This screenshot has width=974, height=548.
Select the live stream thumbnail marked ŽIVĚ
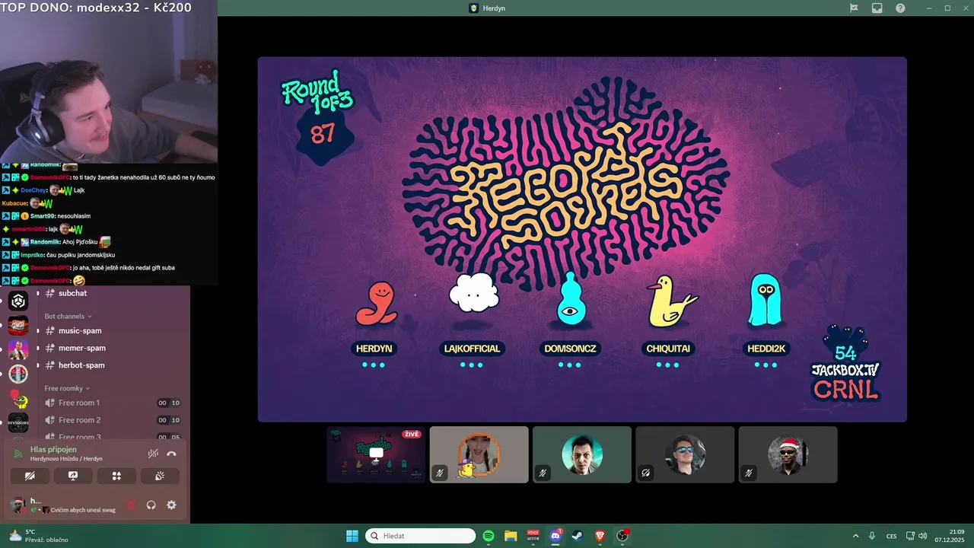pos(376,454)
